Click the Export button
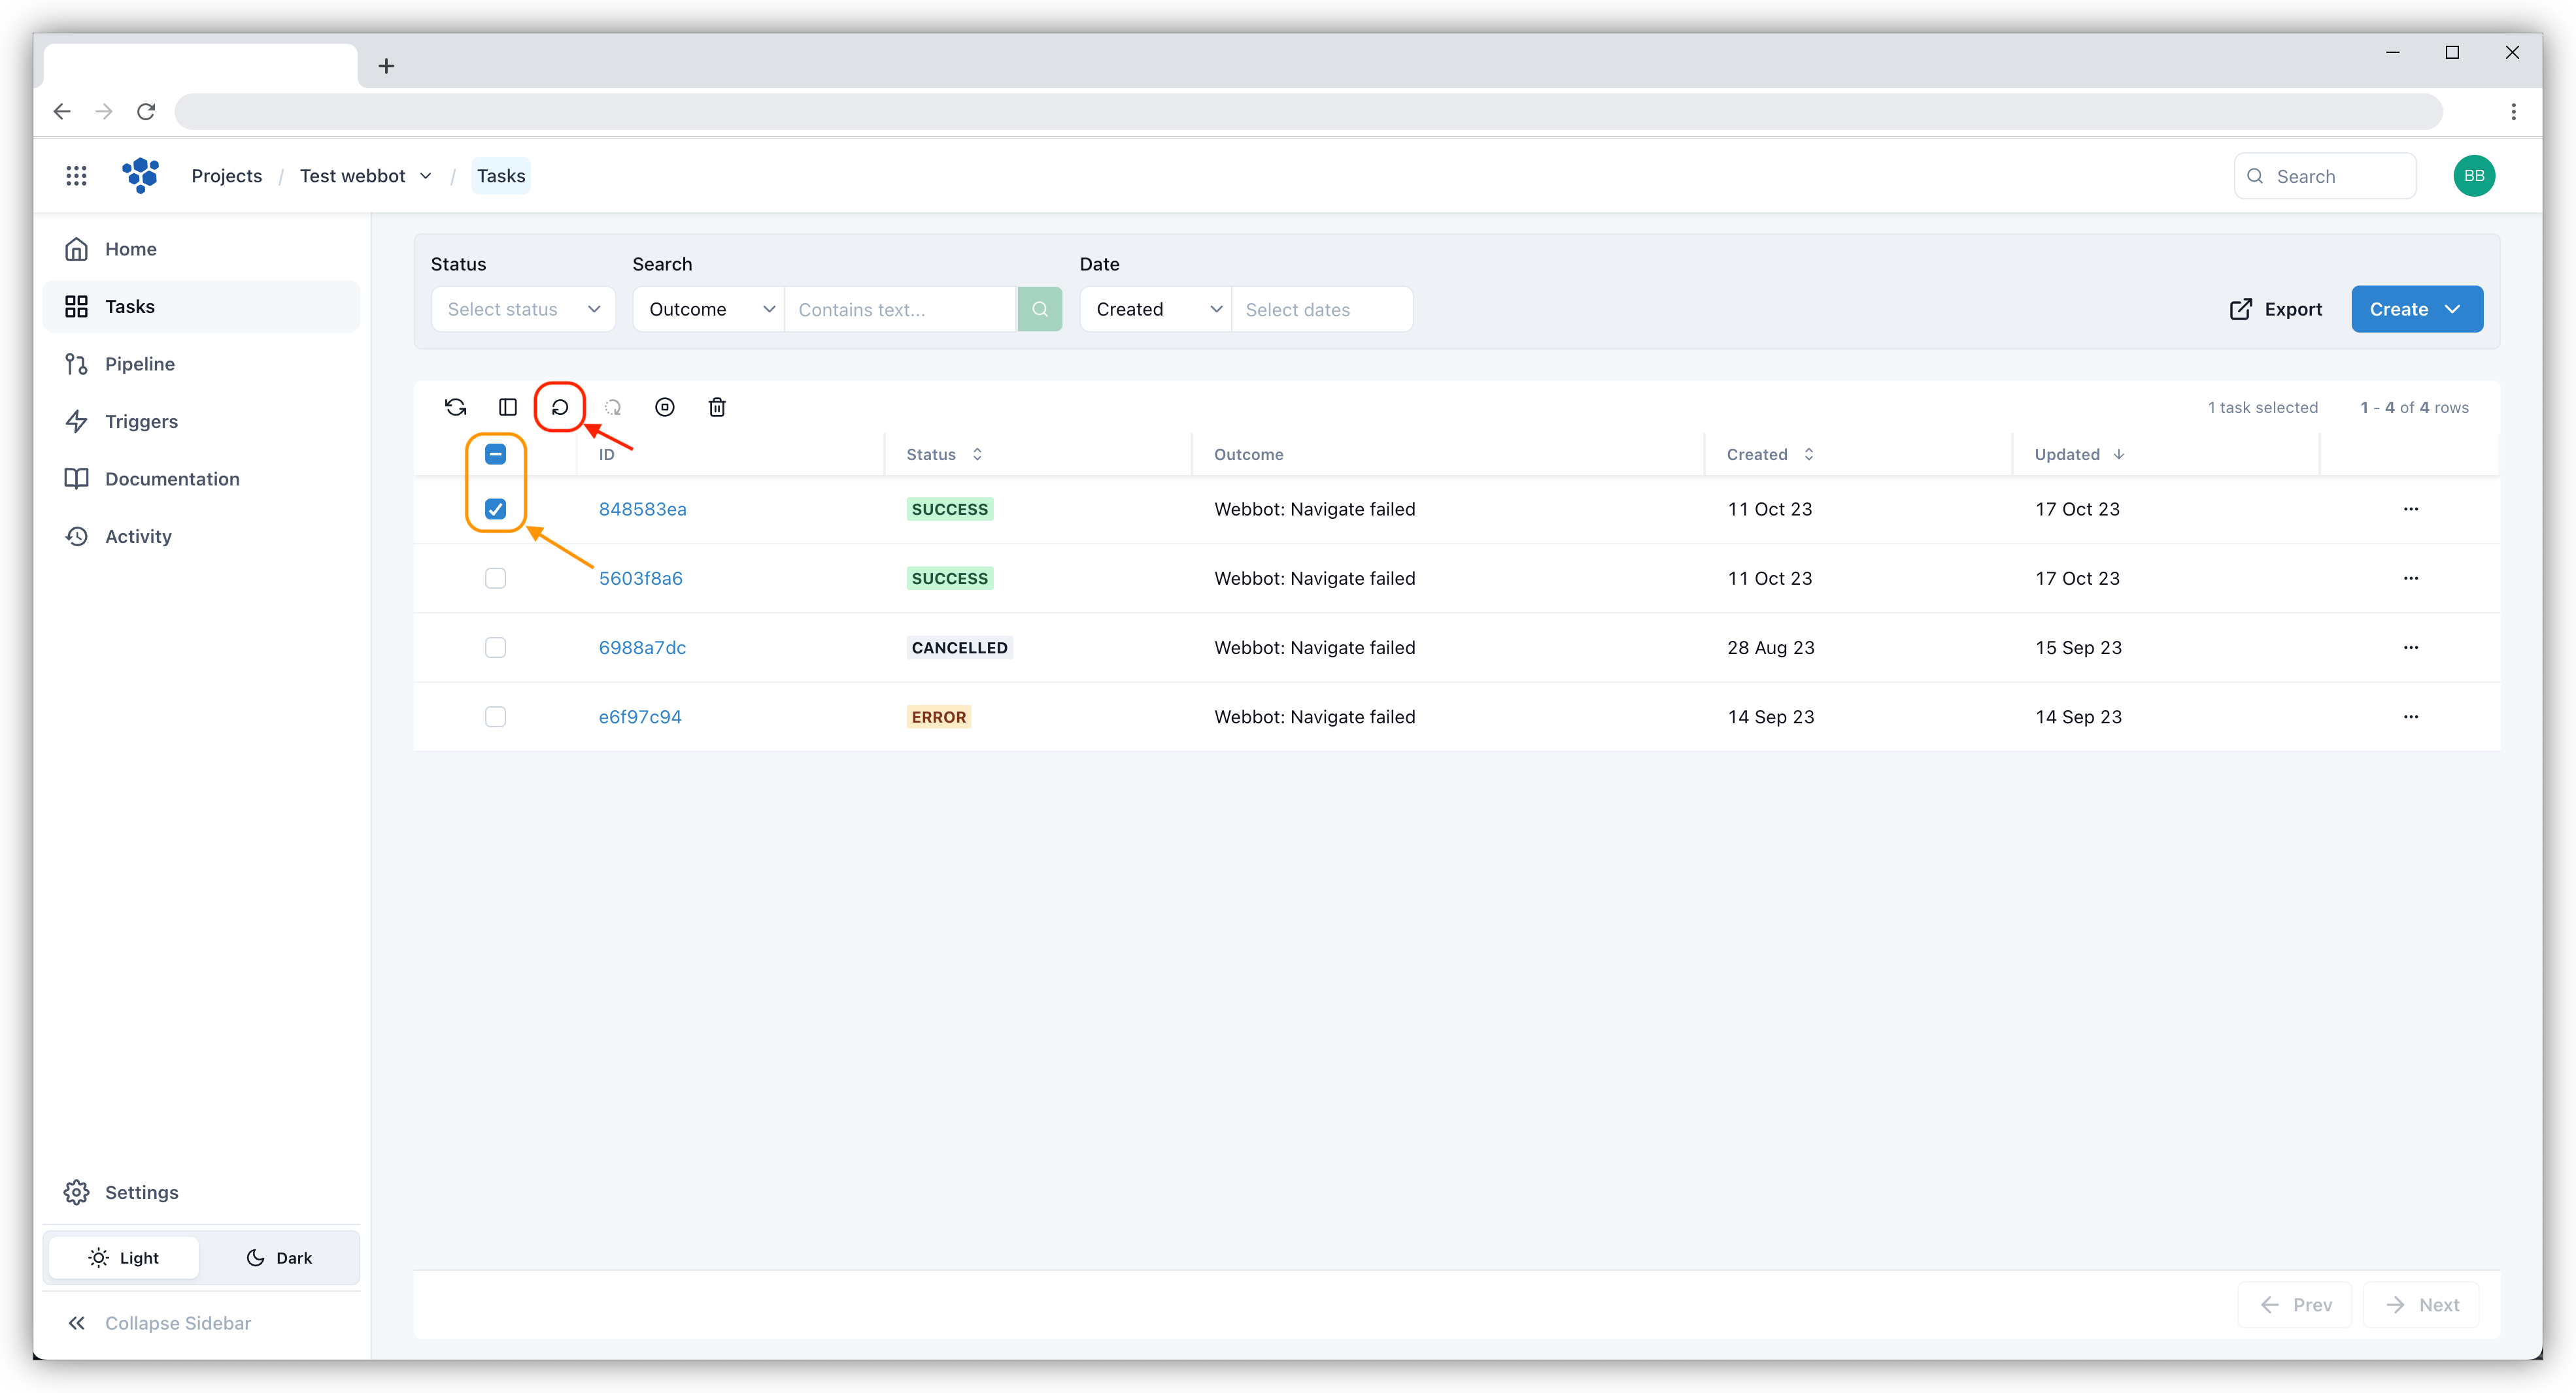The image size is (2576, 1393). [x=2276, y=309]
